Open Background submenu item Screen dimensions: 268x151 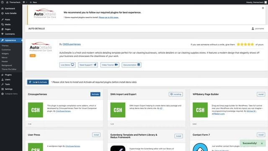click(x=7, y=65)
